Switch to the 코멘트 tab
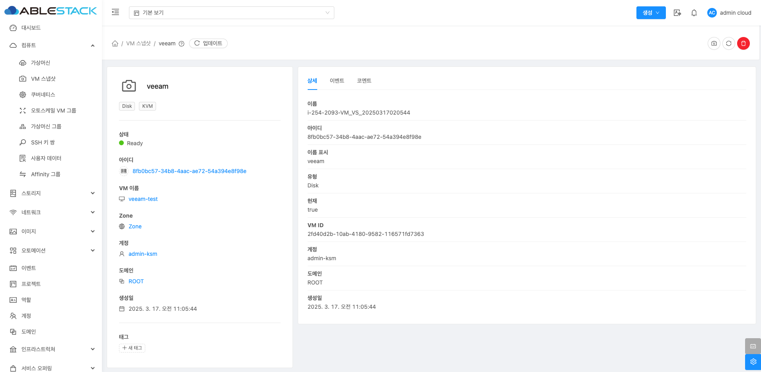Image resolution: width=761 pixels, height=372 pixels. 364,81
